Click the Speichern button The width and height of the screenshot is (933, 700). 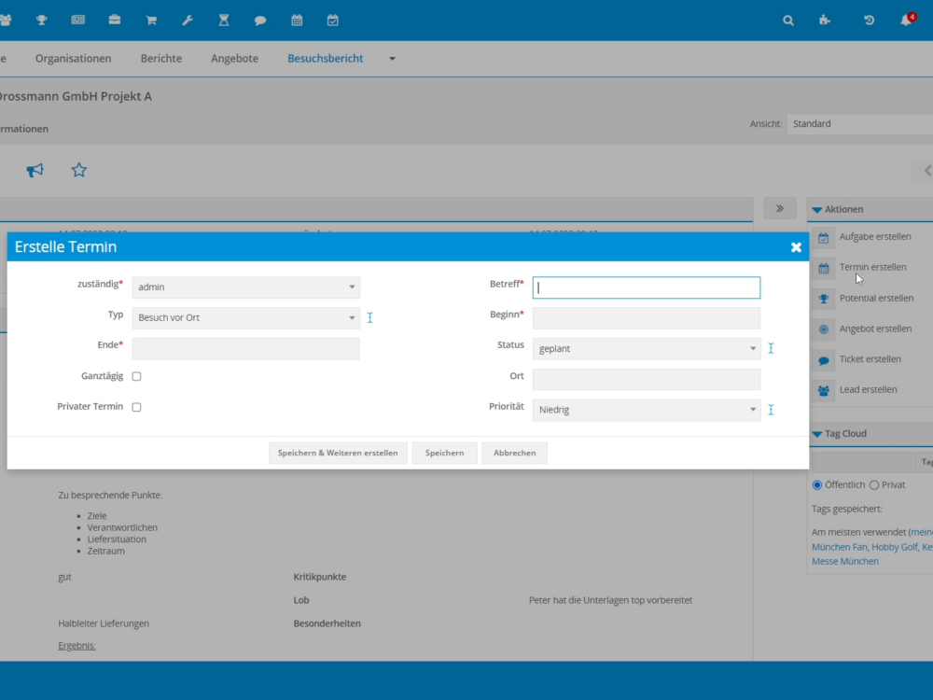444,453
